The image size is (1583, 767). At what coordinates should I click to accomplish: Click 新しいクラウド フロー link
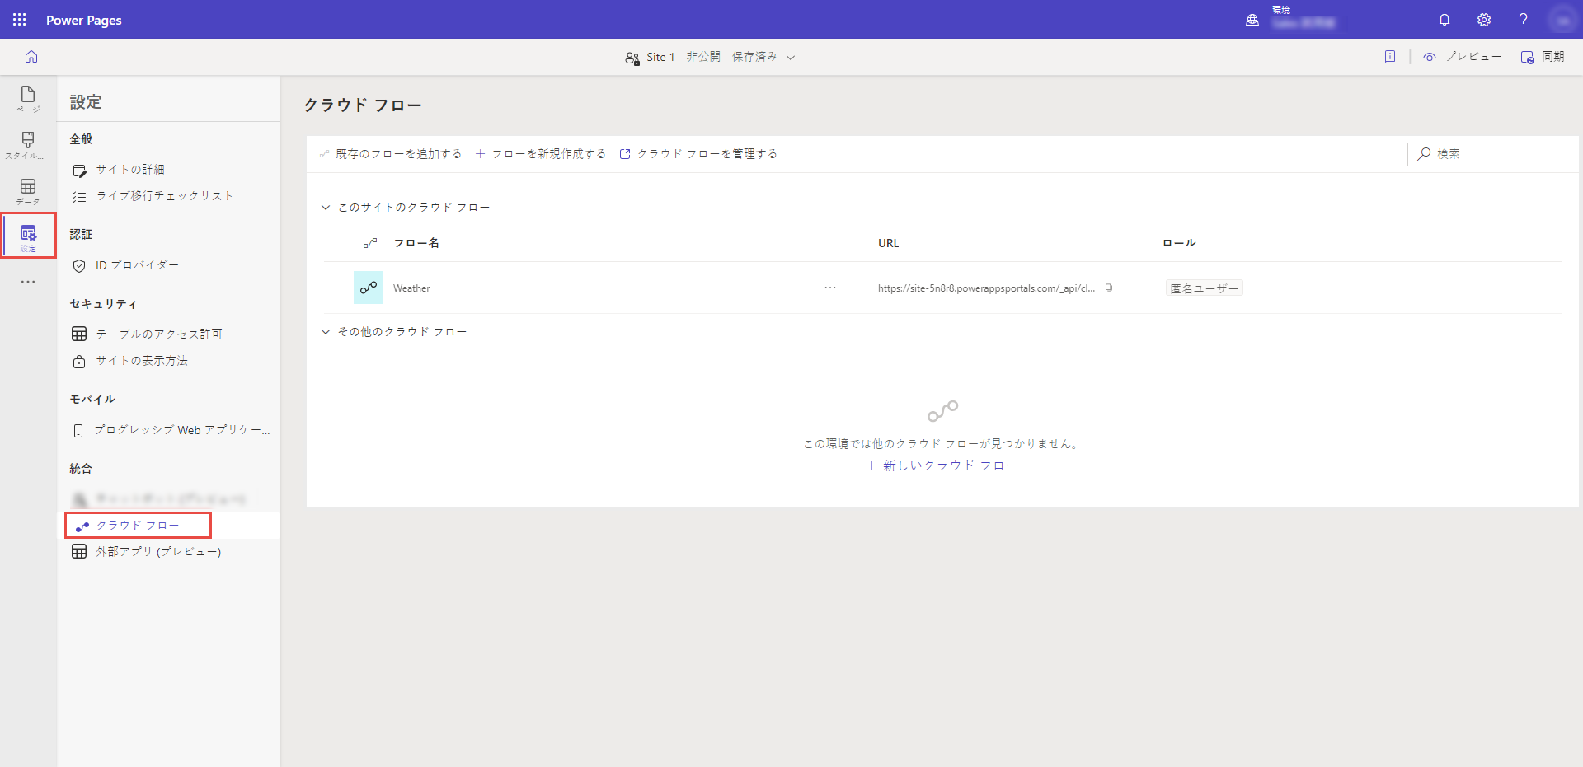(942, 465)
